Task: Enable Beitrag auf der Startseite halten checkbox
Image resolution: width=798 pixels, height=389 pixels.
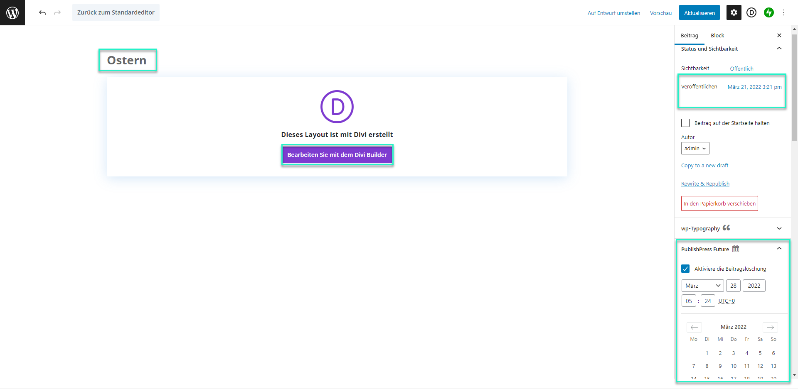Action: [x=685, y=123]
